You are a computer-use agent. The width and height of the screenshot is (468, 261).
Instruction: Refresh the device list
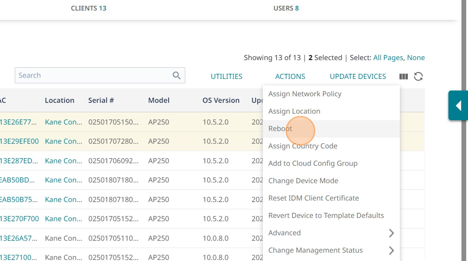[x=418, y=77]
